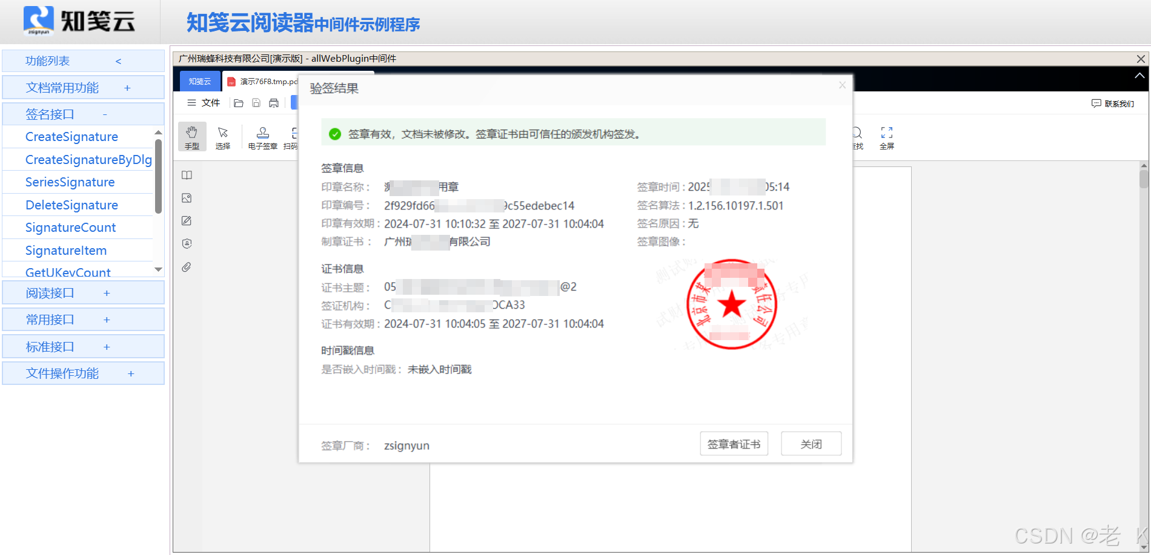The height and width of the screenshot is (555, 1151).
Task: Click the 签章者证书 button
Action: [734, 444]
